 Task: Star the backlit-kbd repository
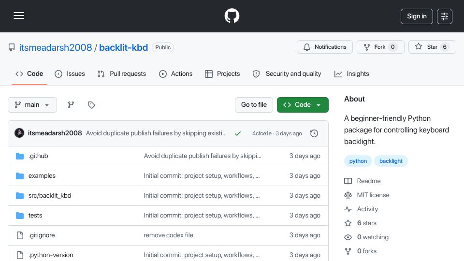[432, 47]
